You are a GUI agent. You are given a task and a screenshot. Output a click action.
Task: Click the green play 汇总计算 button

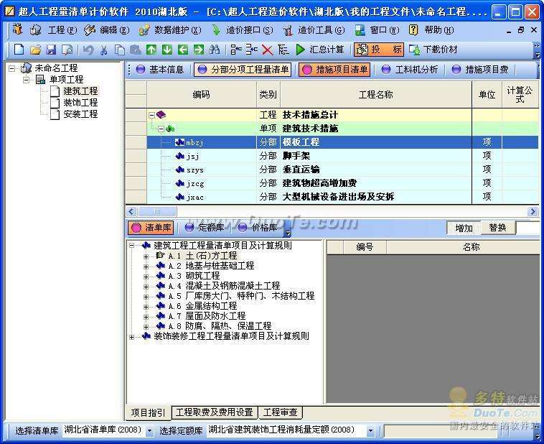pos(319,50)
